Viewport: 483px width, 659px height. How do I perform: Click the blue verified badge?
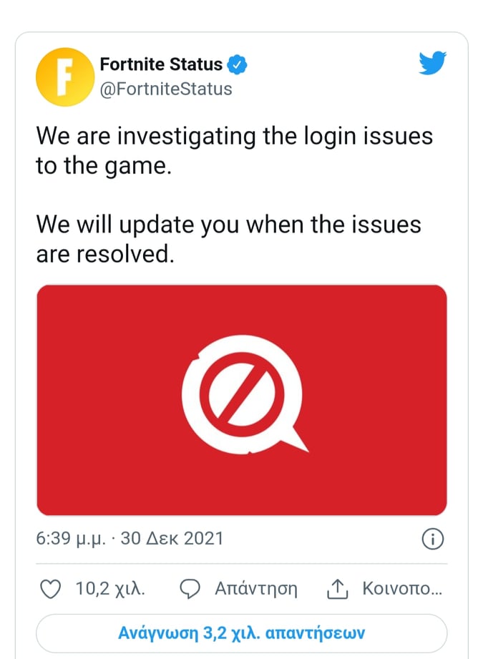pos(238,65)
